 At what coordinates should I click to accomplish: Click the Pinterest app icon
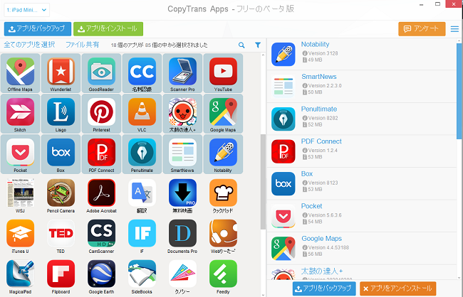click(102, 112)
